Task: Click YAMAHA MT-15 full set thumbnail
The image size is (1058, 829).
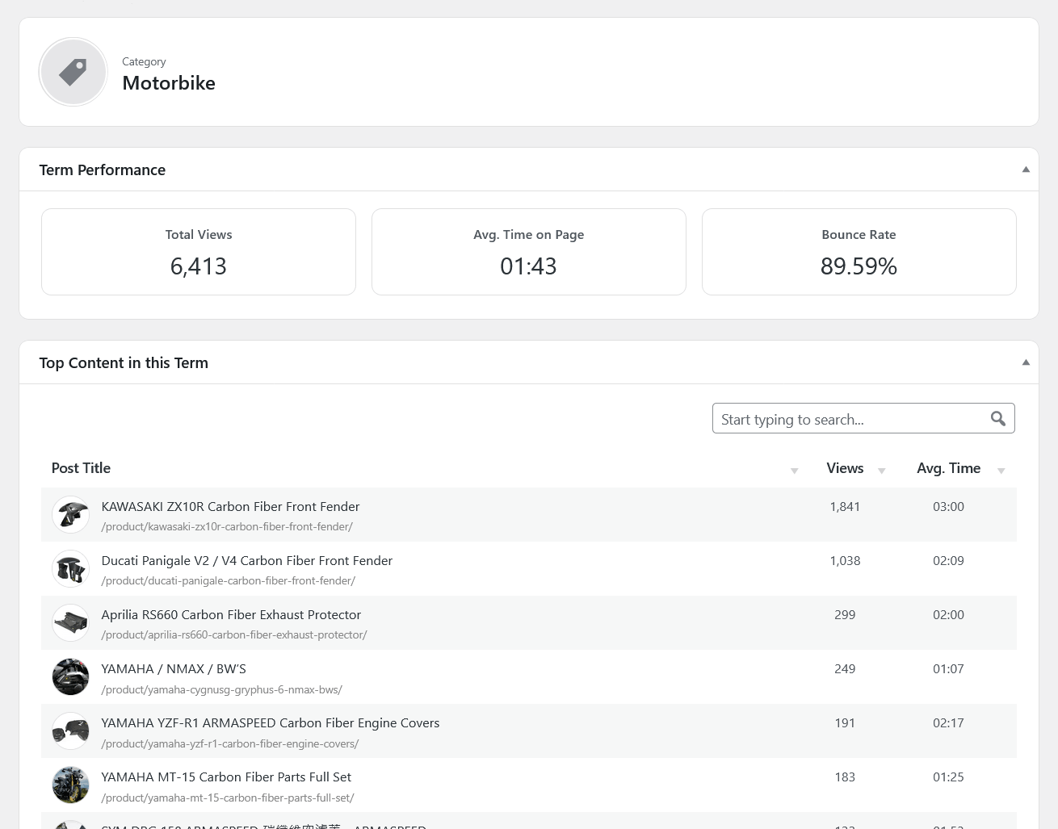Action: click(x=71, y=785)
